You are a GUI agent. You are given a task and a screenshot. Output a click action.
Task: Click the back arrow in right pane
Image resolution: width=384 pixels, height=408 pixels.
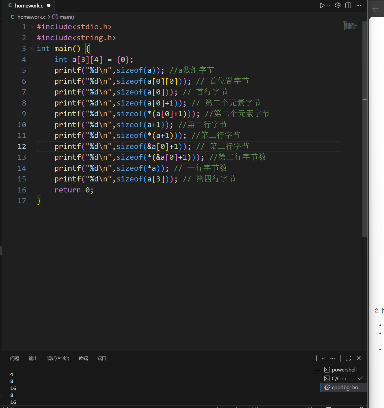pyautogui.click(x=376, y=9)
